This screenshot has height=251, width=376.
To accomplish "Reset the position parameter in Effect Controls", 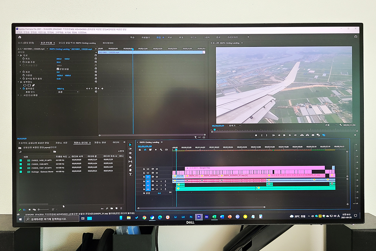I will pyautogui.click(x=96, y=59).
